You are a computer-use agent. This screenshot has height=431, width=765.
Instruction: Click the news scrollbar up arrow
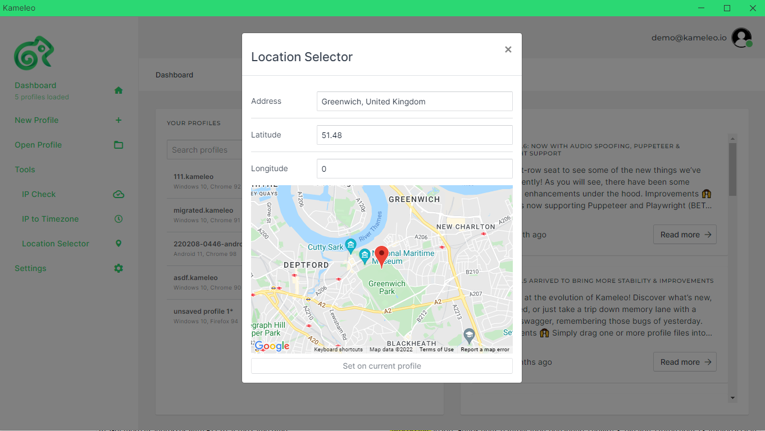click(x=732, y=138)
